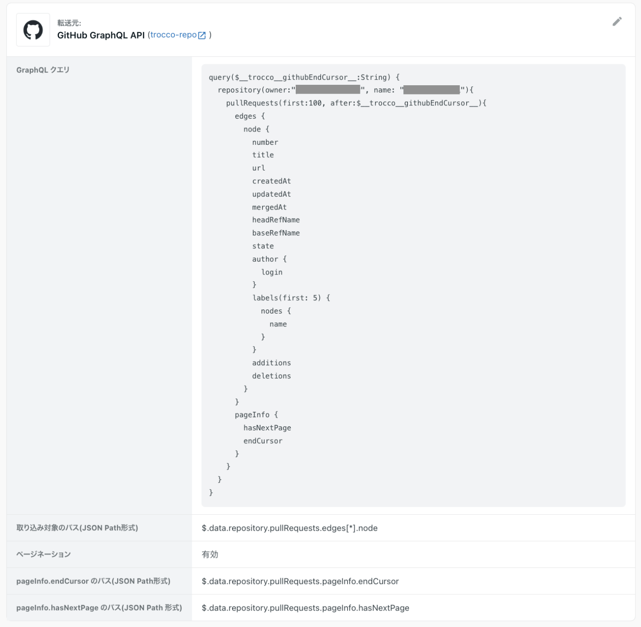
Task: Click the 'mergedAt' field
Action: click(269, 207)
